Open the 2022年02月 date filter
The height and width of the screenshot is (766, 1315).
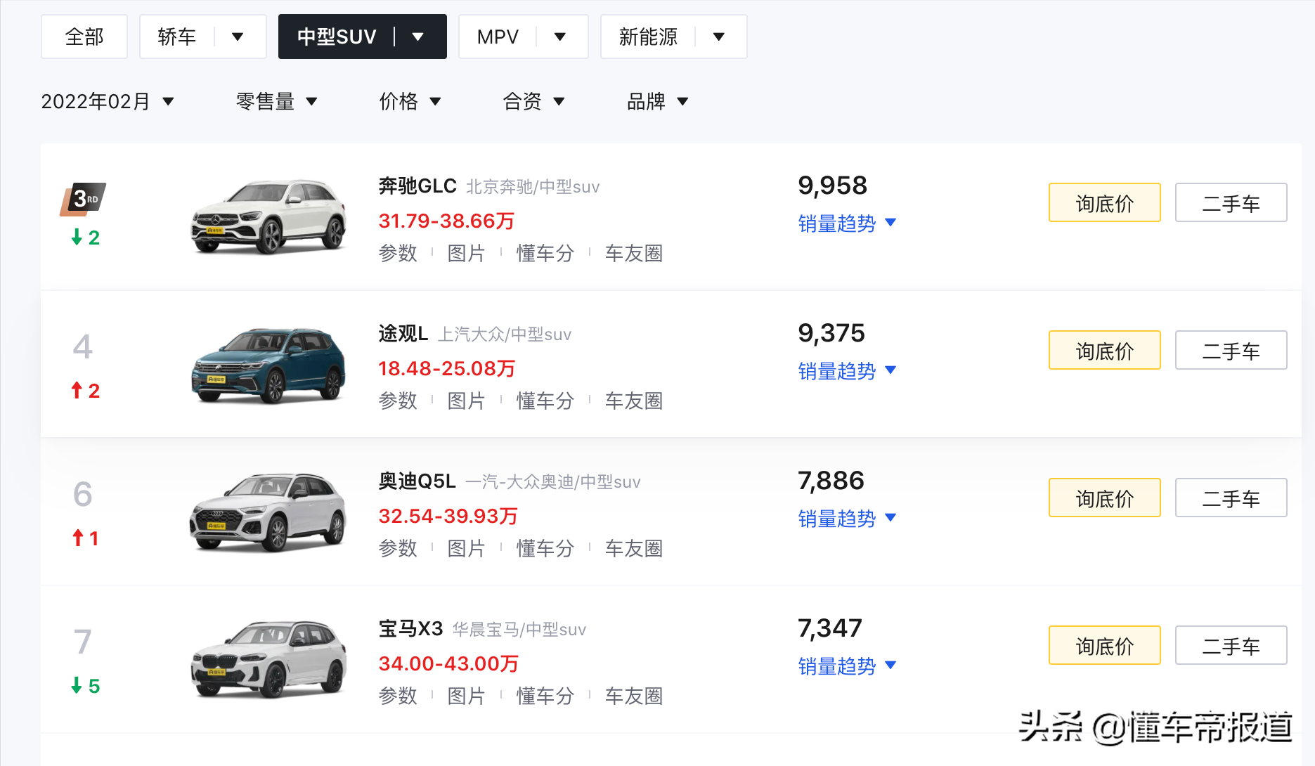pos(108,102)
